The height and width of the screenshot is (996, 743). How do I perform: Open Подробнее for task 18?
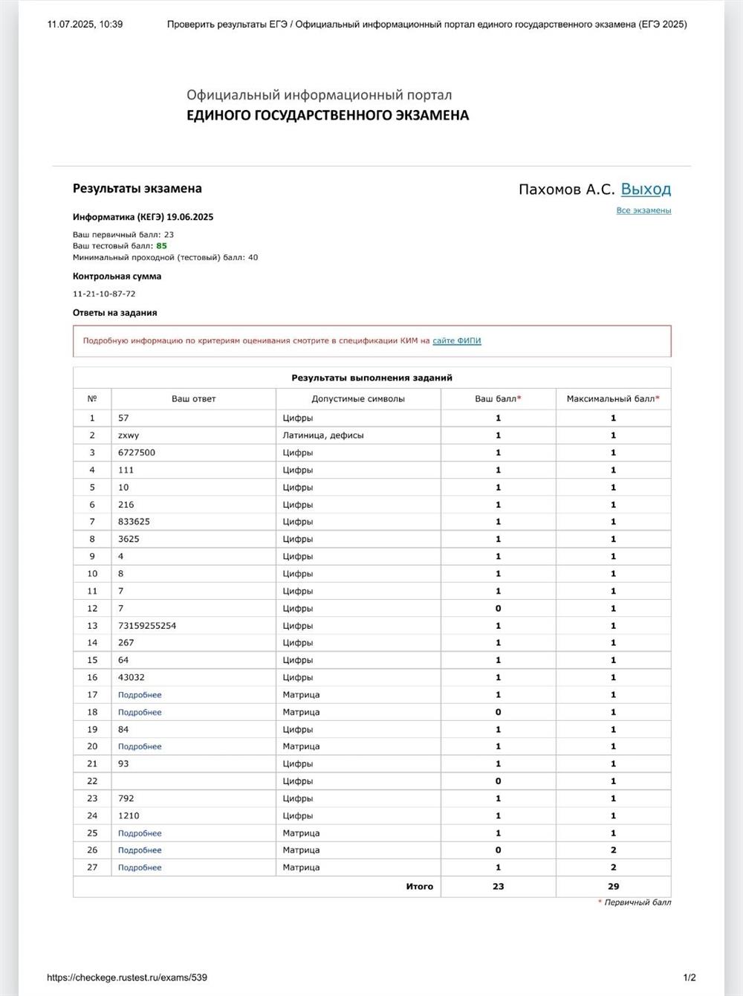(x=140, y=712)
